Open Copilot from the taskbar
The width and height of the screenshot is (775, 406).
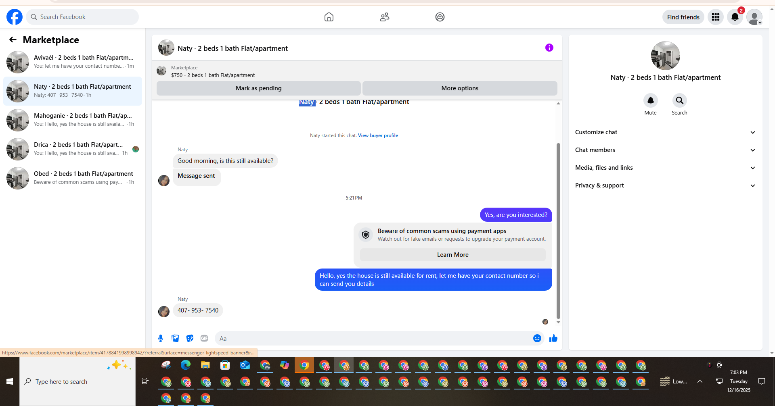point(285,365)
